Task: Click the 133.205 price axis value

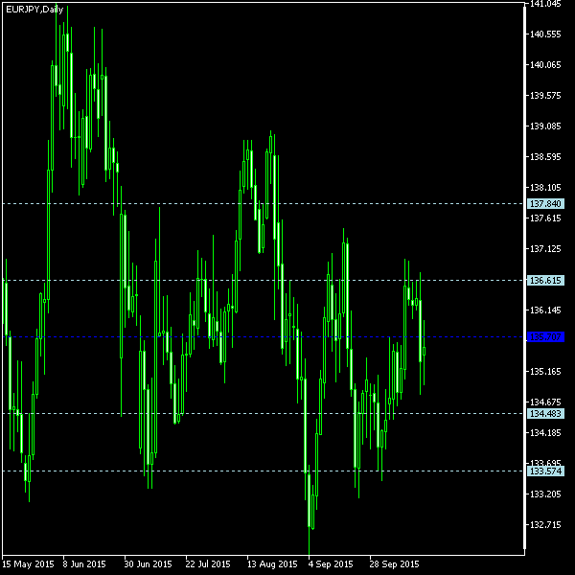Action: coord(545,494)
